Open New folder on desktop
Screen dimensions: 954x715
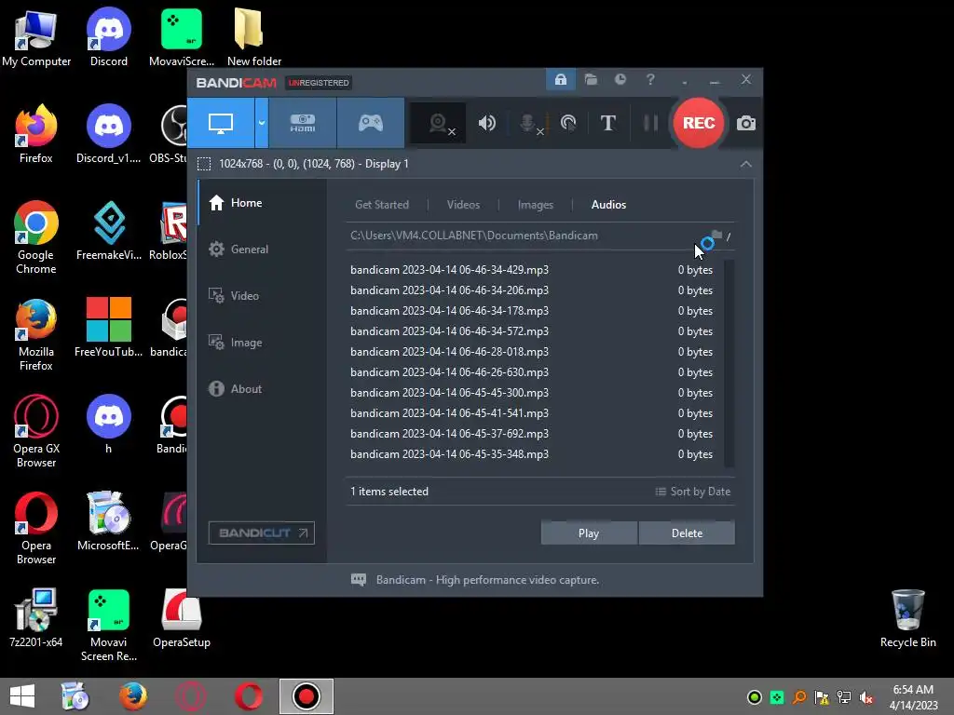tap(253, 37)
